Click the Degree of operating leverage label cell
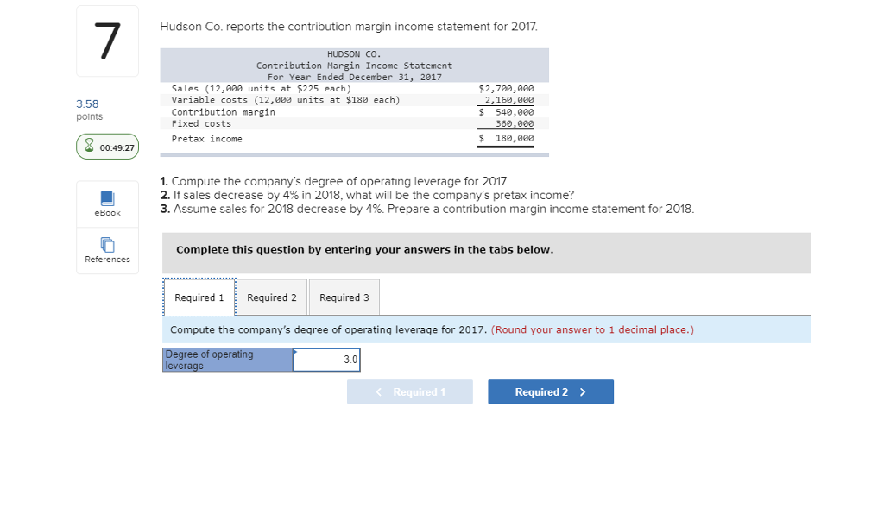 pyautogui.click(x=228, y=360)
